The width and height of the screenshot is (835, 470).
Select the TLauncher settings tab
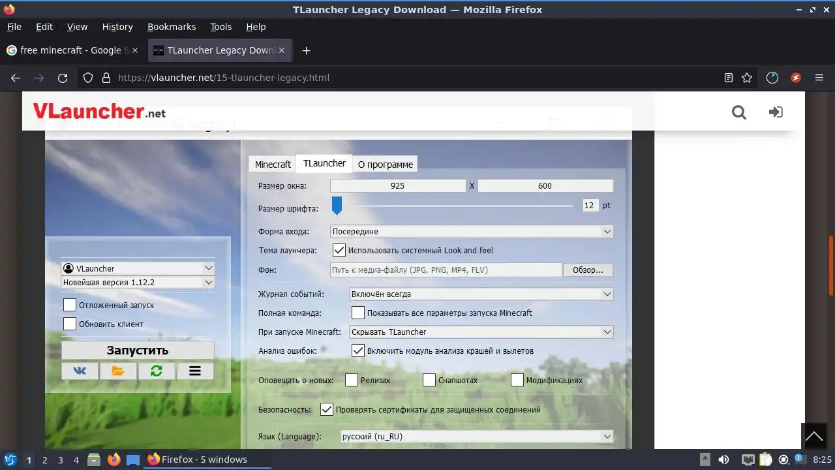point(324,163)
